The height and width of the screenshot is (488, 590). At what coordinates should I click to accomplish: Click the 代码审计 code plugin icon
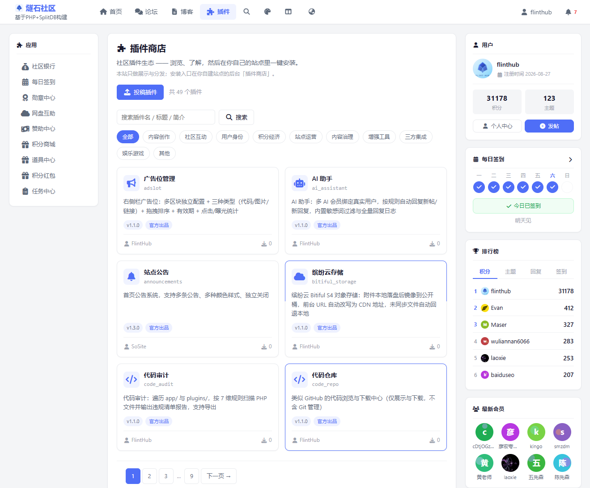pos(131,379)
